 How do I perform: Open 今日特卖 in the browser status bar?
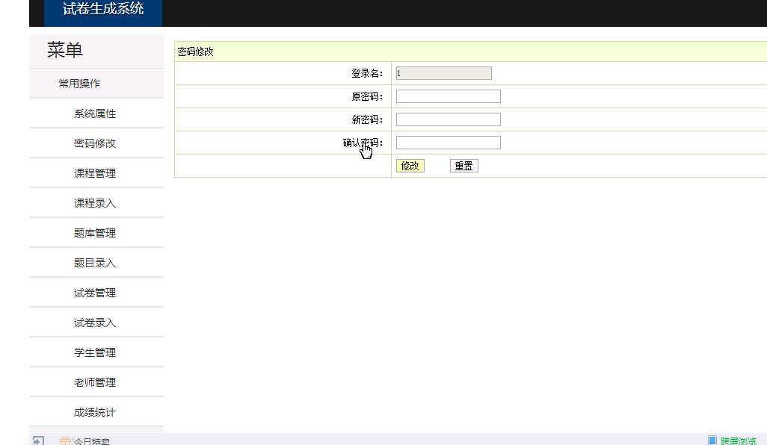[91, 441]
